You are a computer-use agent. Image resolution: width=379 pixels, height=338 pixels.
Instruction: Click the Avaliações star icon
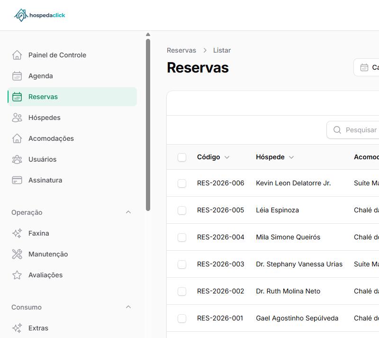17,275
